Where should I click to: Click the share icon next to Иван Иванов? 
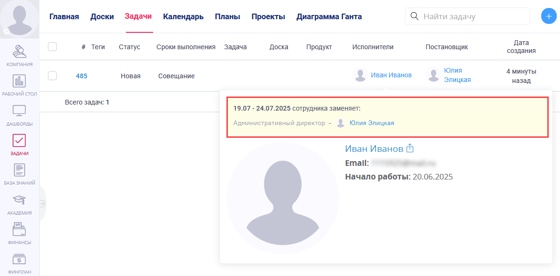coord(410,148)
